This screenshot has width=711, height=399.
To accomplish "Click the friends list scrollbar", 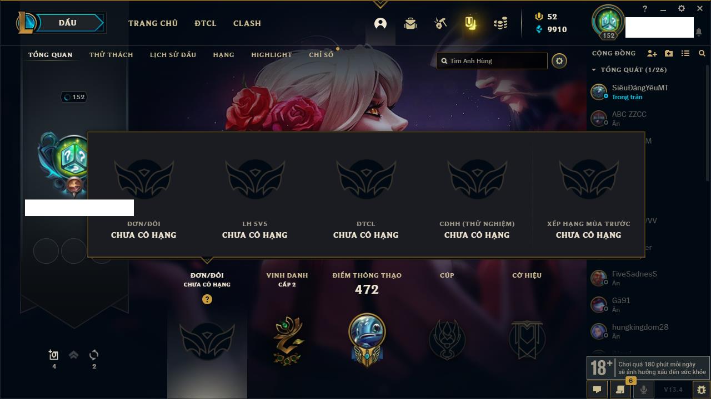I will coord(707,122).
